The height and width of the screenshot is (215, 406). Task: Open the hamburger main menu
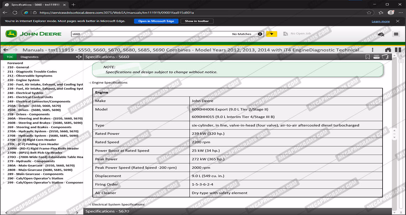[x=396, y=34]
